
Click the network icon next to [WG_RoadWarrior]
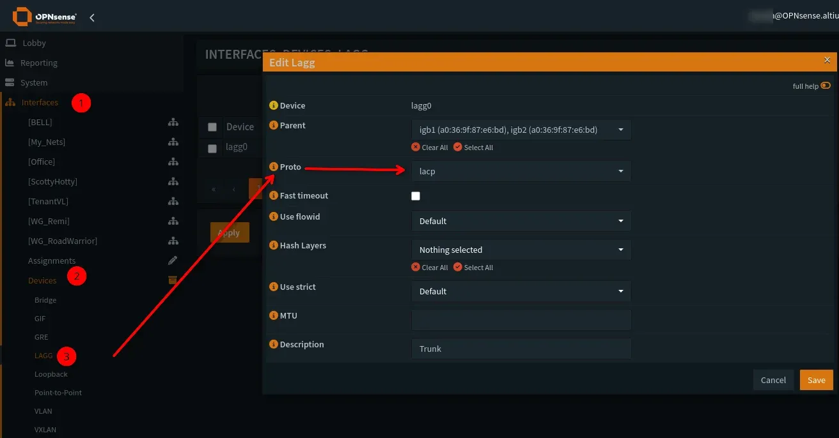(173, 241)
